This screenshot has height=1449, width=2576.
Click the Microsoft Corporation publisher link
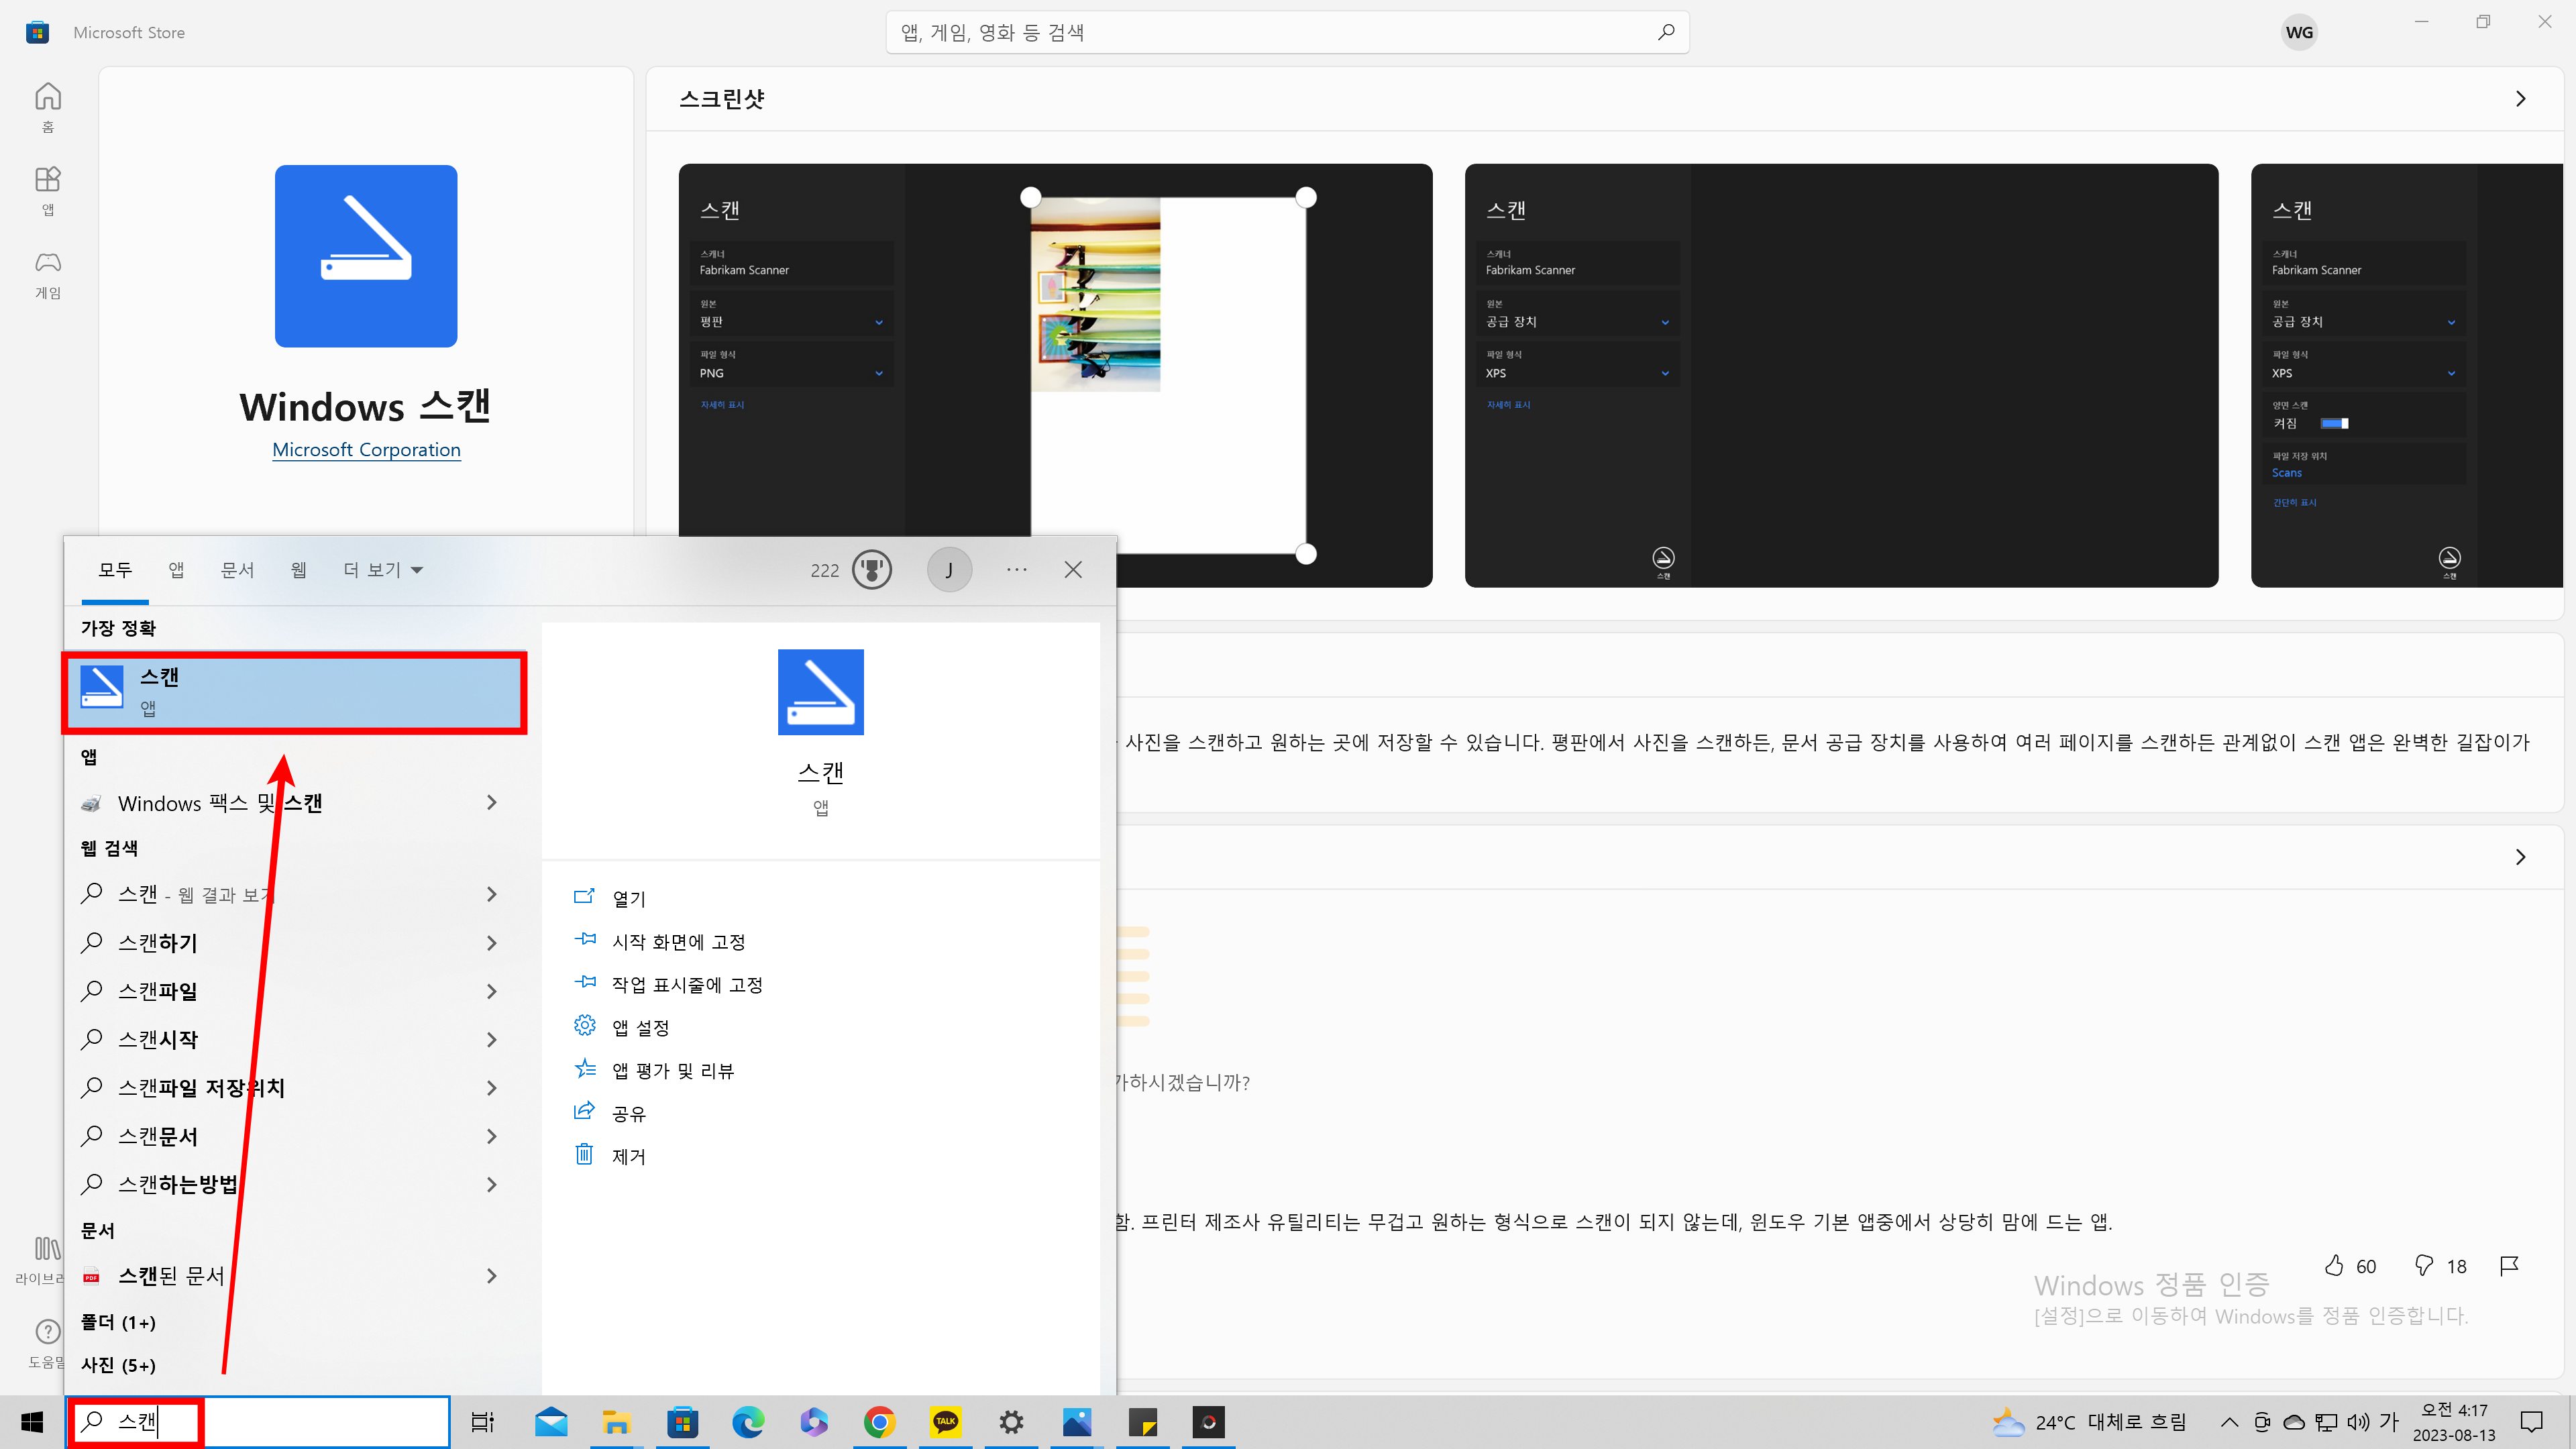click(x=366, y=450)
